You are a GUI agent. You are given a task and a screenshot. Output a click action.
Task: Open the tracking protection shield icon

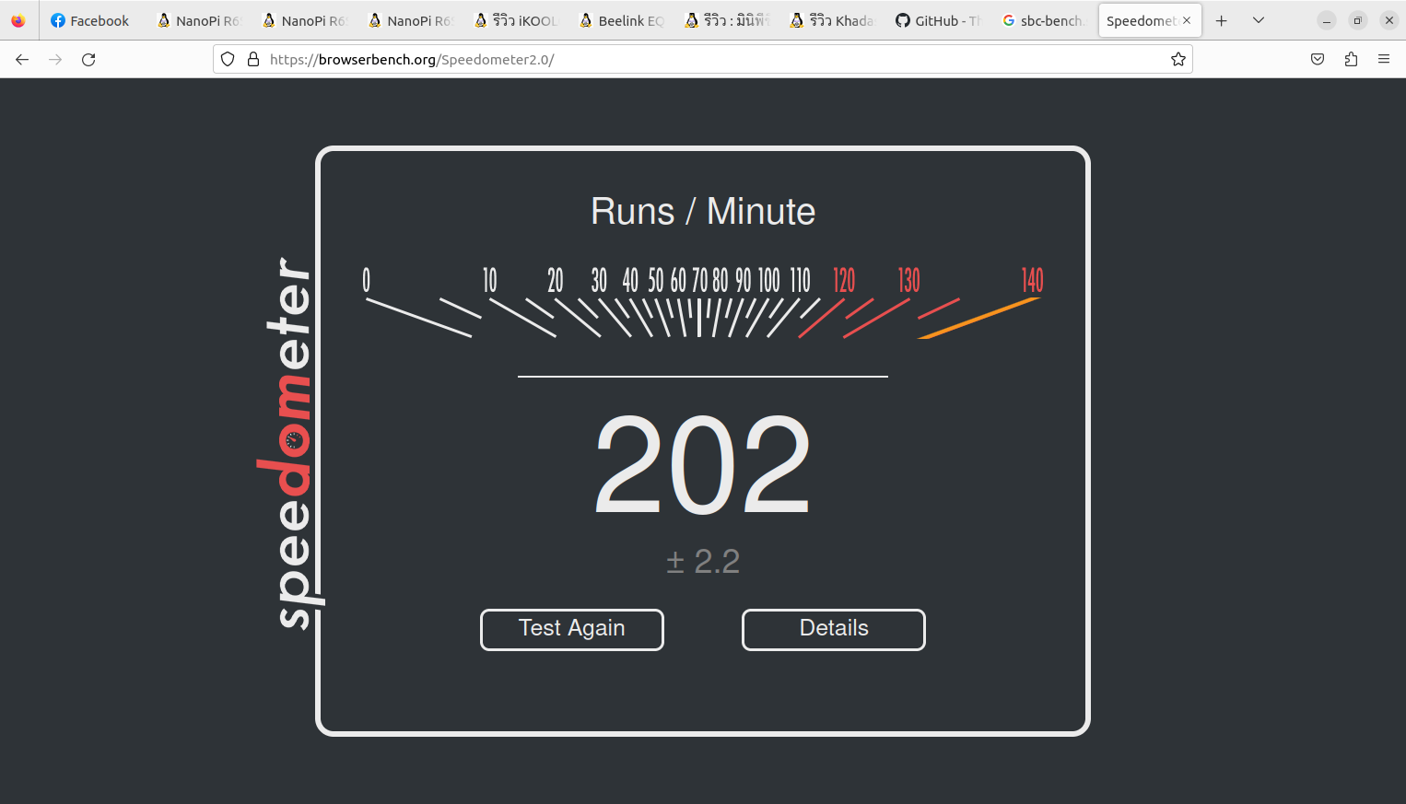228,59
